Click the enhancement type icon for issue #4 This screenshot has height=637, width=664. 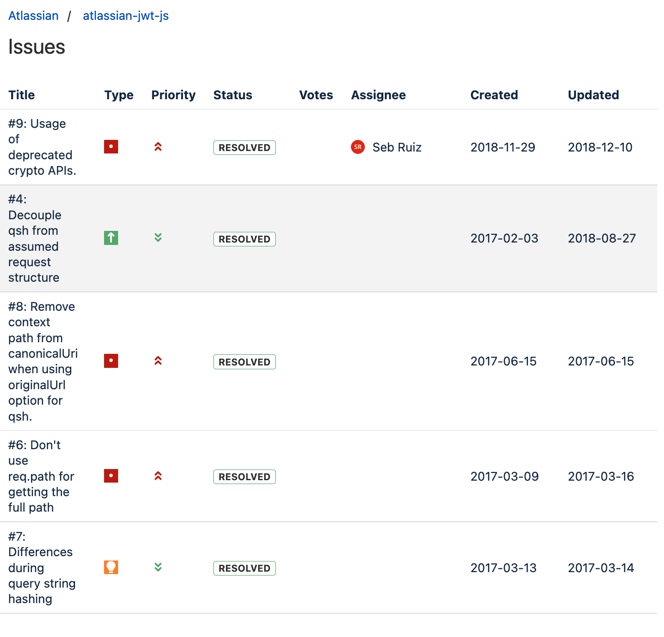[111, 238]
